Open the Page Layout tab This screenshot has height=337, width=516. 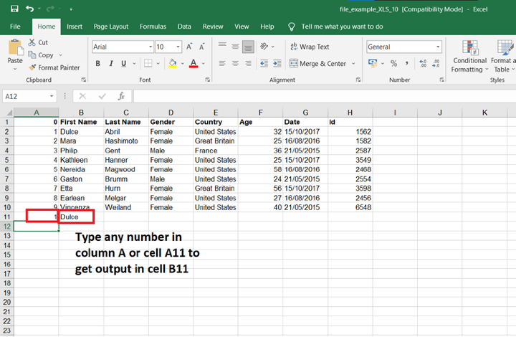(111, 27)
